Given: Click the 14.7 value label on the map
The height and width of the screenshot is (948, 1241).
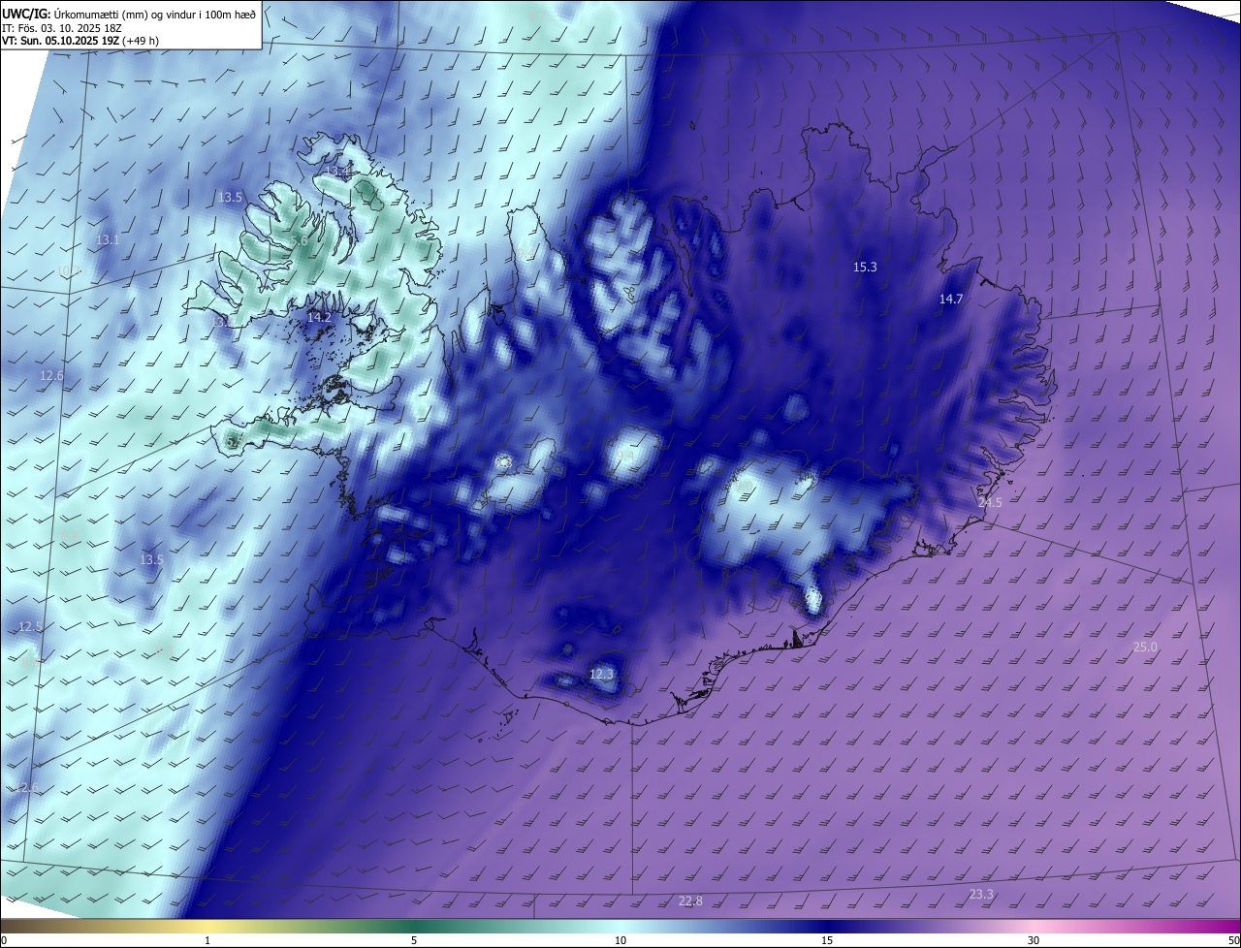Looking at the screenshot, I should [x=951, y=300].
